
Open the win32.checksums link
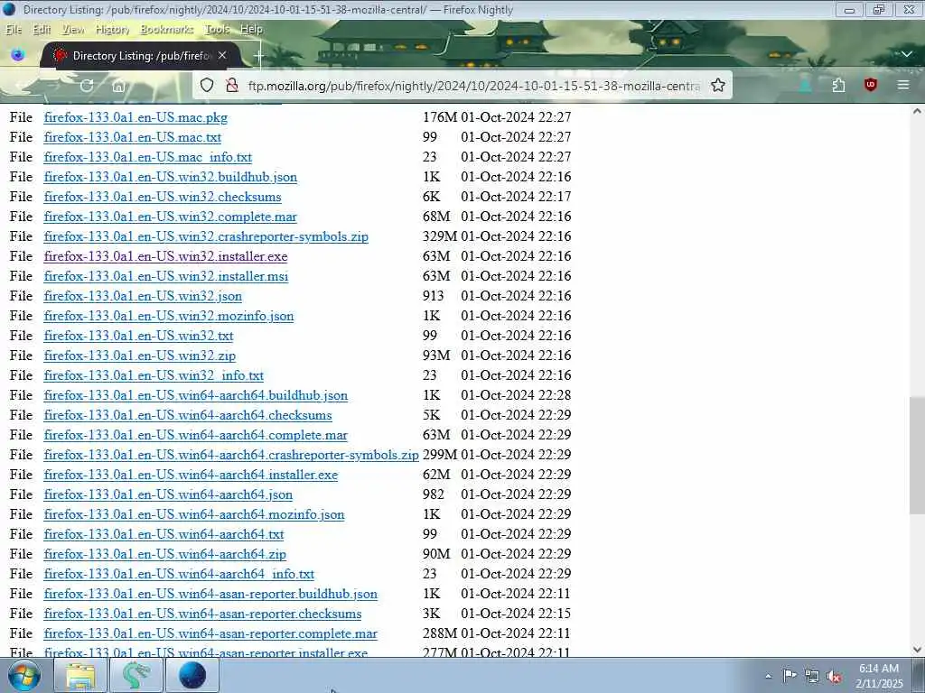163,197
